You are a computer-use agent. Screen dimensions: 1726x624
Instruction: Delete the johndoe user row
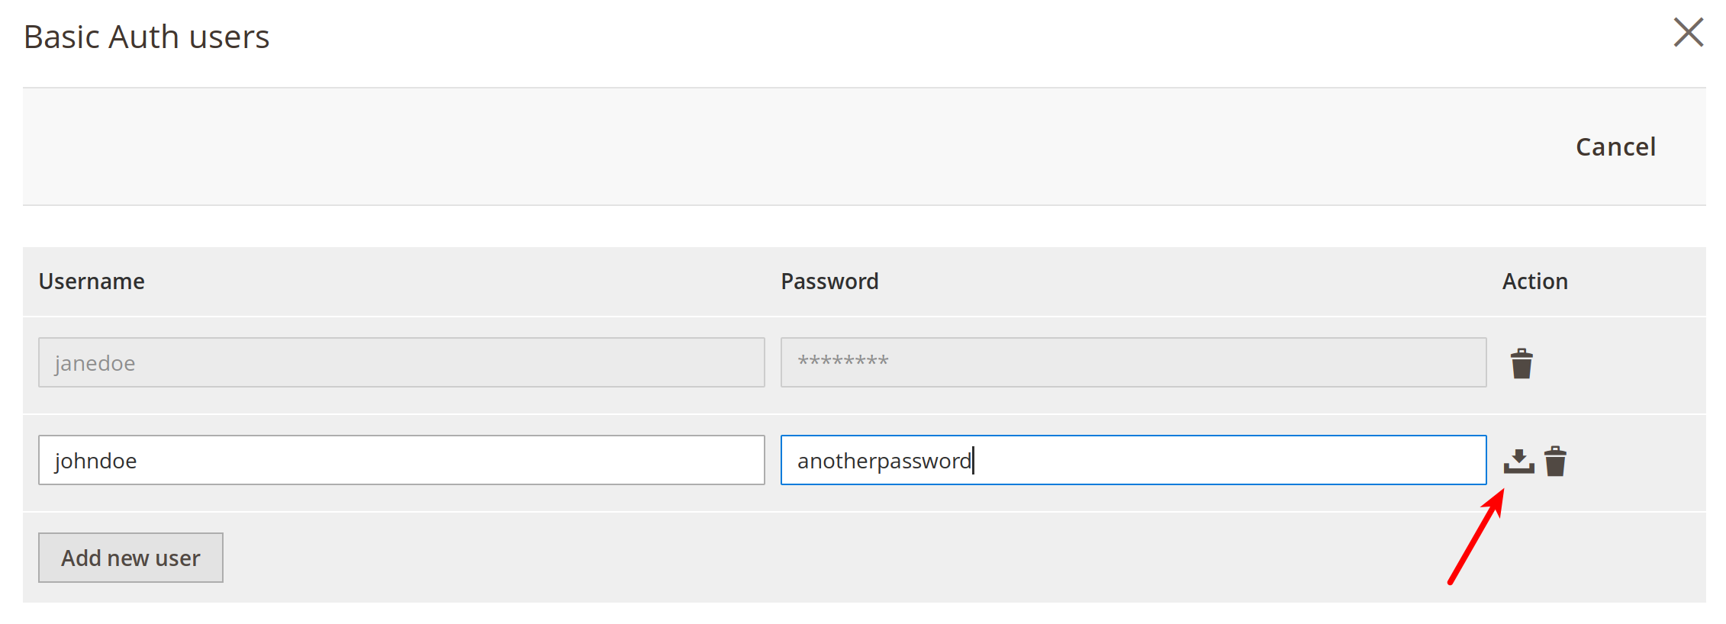(1555, 461)
